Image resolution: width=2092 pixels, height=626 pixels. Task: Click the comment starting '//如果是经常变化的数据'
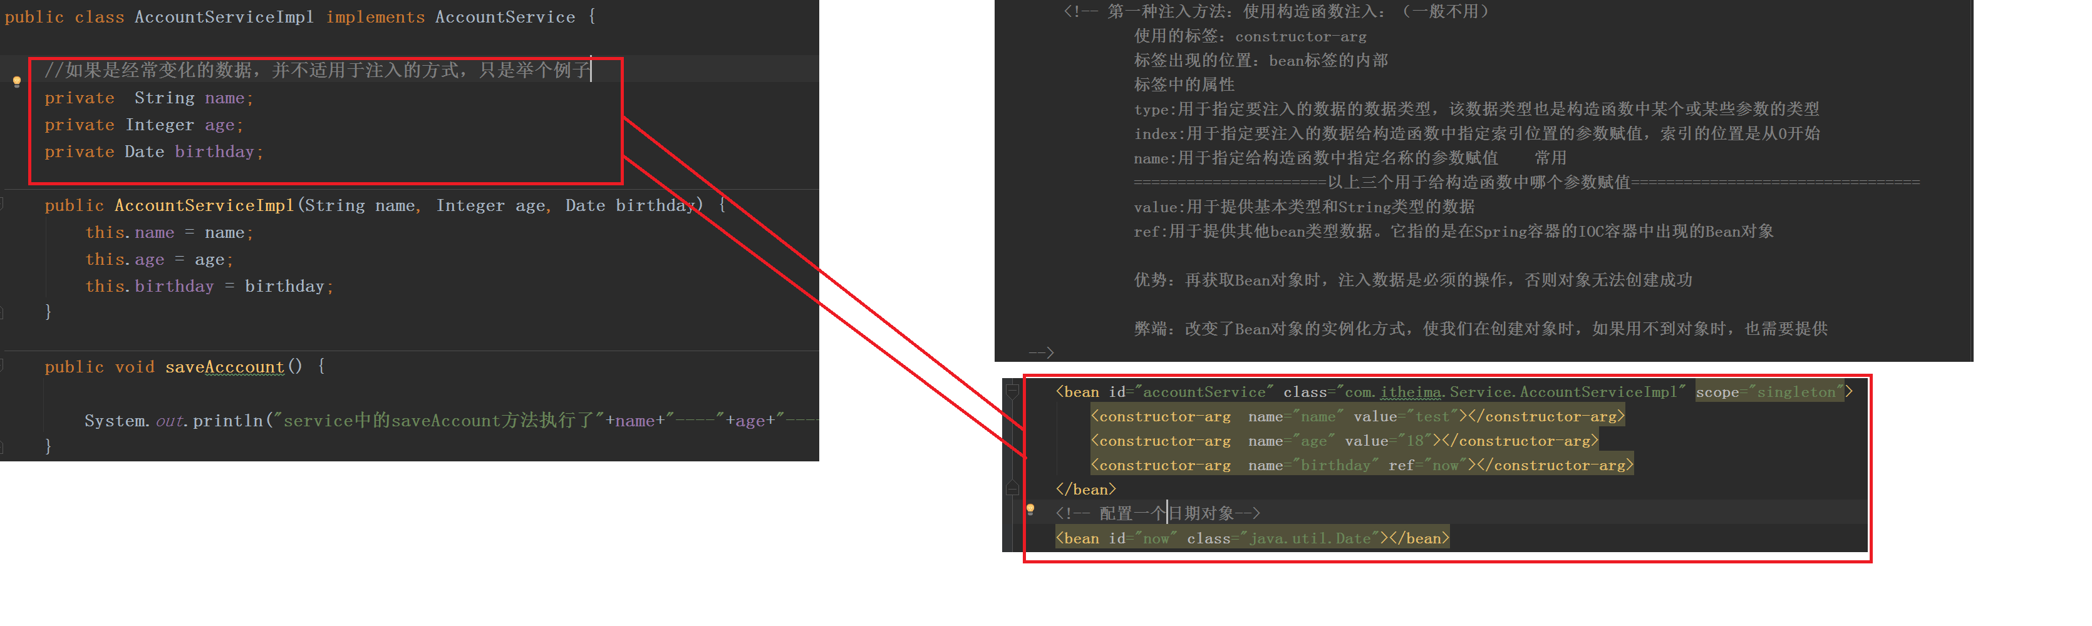(318, 71)
